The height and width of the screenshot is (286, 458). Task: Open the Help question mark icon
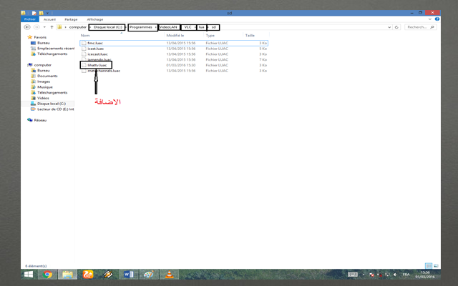pyautogui.click(x=437, y=19)
